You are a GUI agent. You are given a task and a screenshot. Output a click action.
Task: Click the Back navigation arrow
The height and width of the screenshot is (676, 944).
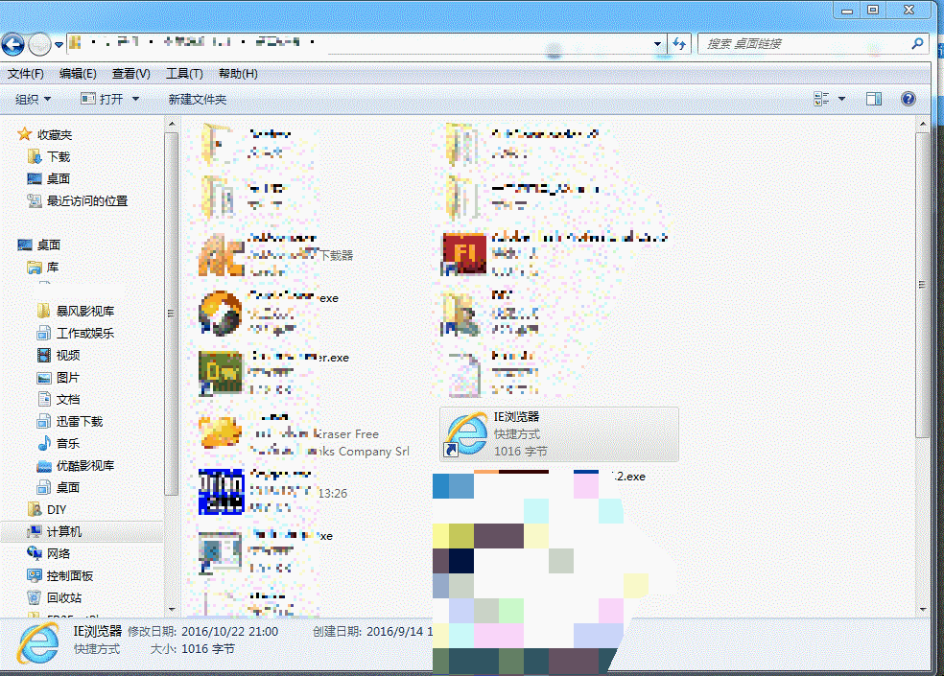pos(12,44)
